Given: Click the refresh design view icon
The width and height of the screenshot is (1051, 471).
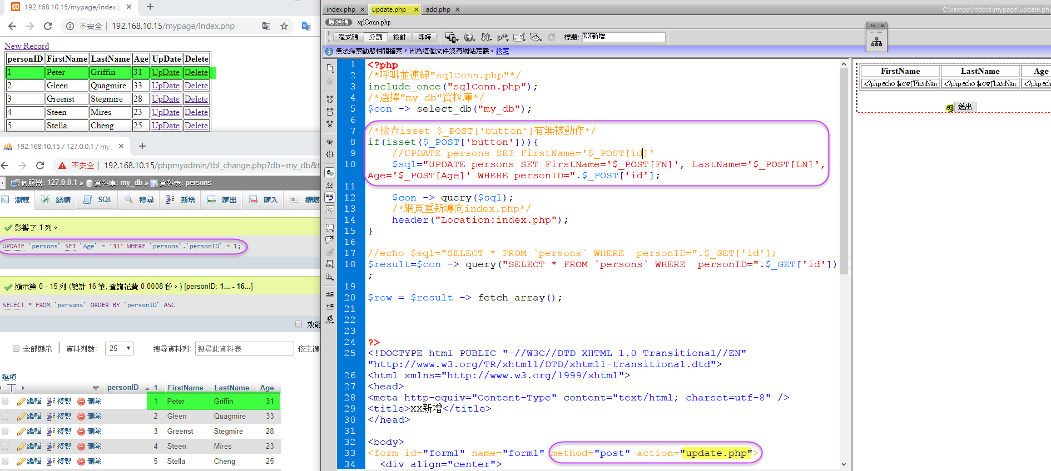Looking at the screenshot, I should 552,37.
